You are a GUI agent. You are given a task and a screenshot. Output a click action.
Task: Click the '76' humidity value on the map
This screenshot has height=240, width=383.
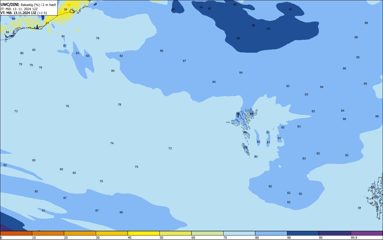67,106
